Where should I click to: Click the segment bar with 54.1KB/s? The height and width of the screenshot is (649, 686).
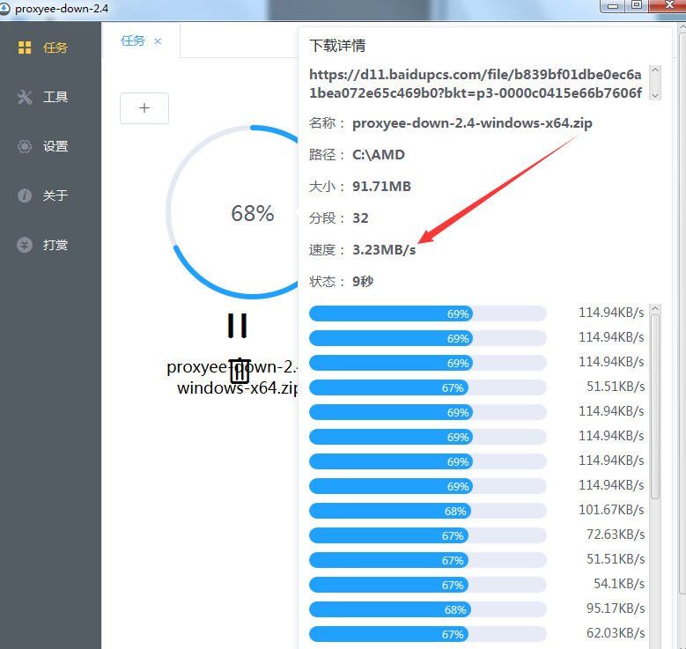[427, 585]
